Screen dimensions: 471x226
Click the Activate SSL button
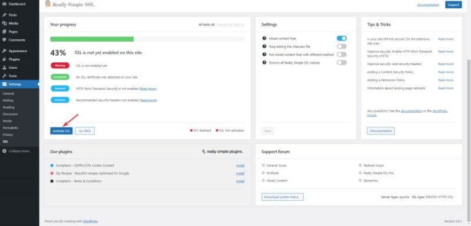coord(61,131)
